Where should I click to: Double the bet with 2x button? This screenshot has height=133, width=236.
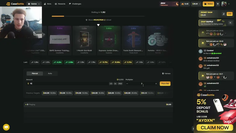[115, 83]
